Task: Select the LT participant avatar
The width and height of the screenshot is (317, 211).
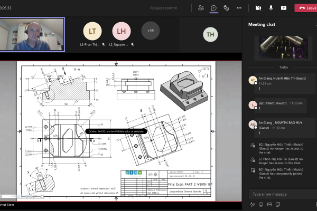Action: click(92, 31)
